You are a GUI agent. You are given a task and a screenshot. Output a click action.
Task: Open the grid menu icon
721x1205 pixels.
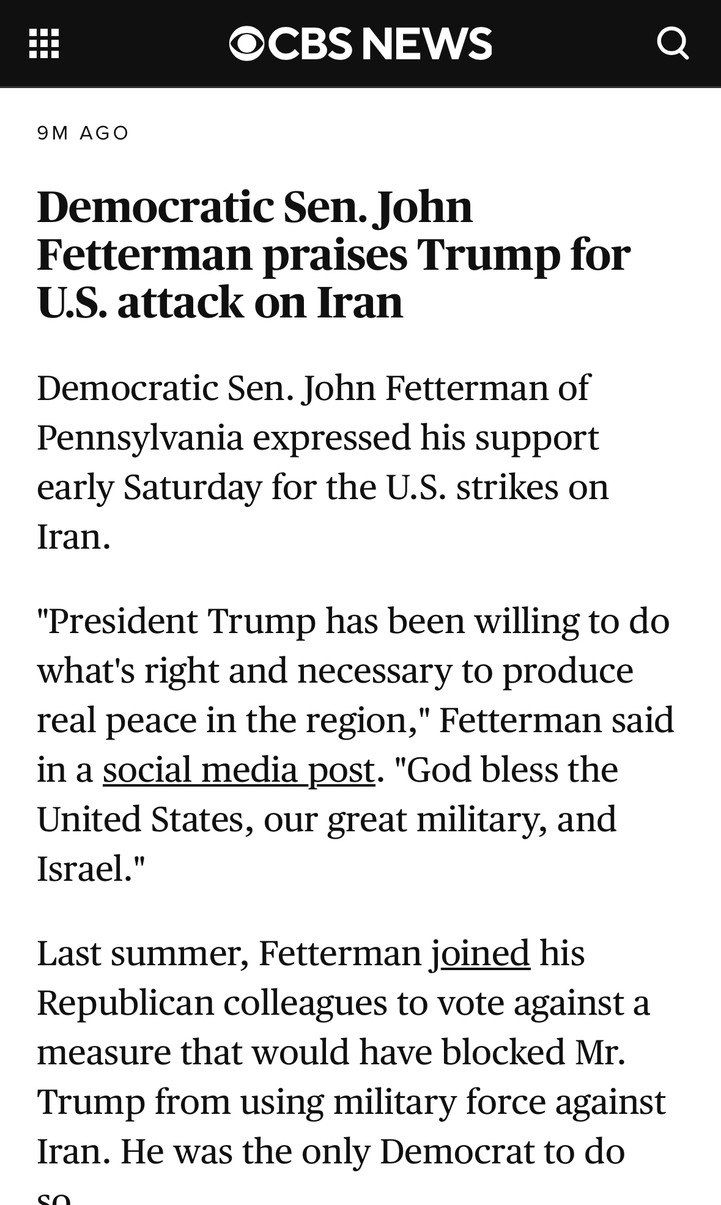pos(44,44)
